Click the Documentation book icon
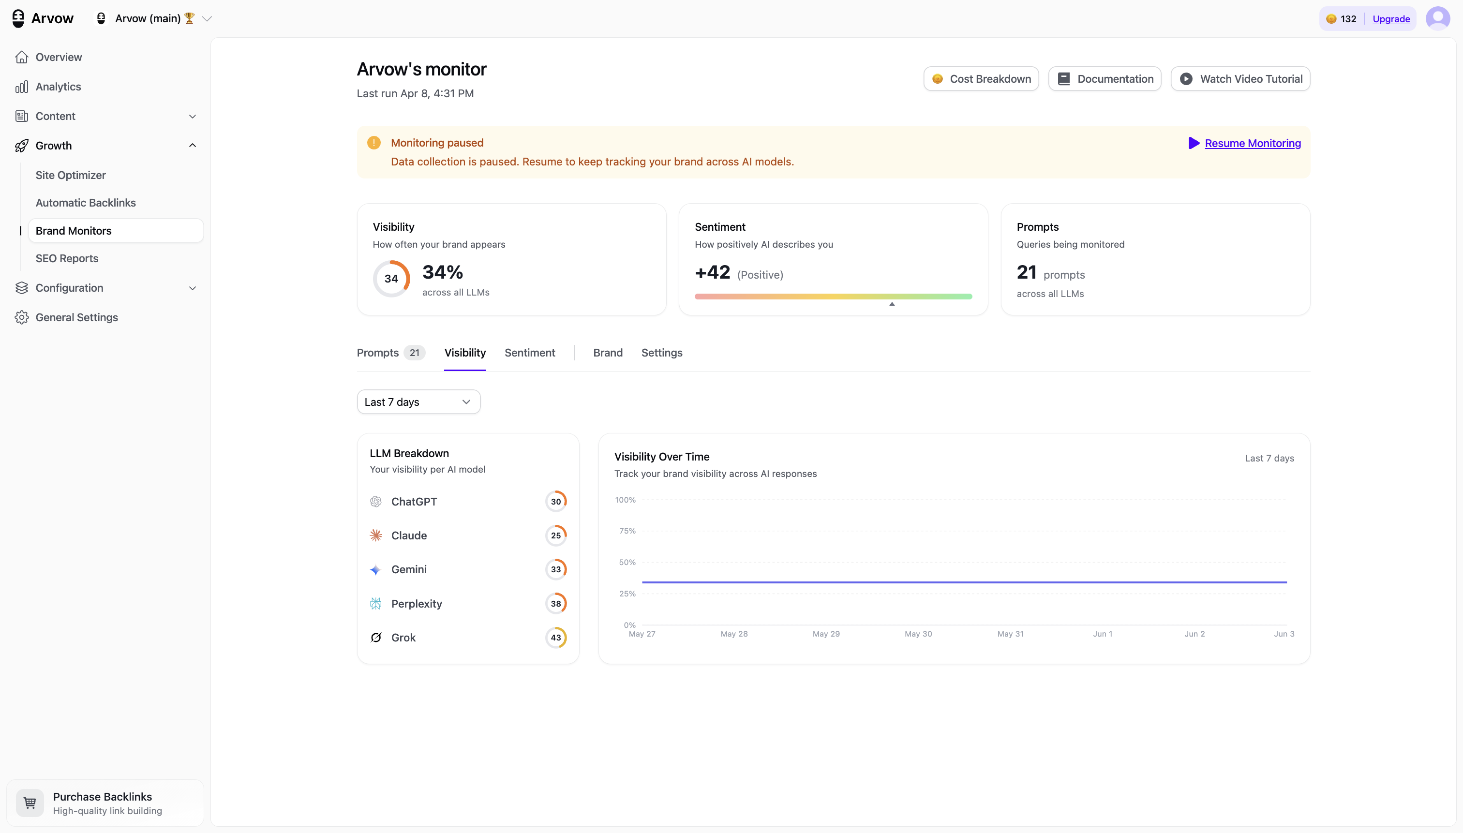Viewport: 1463px width, 833px height. [1064, 79]
